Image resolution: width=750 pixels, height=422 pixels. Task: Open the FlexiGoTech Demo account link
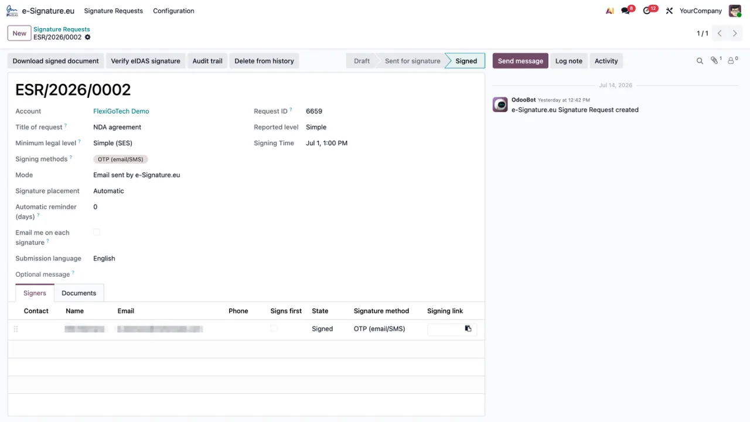[x=121, y=111]
